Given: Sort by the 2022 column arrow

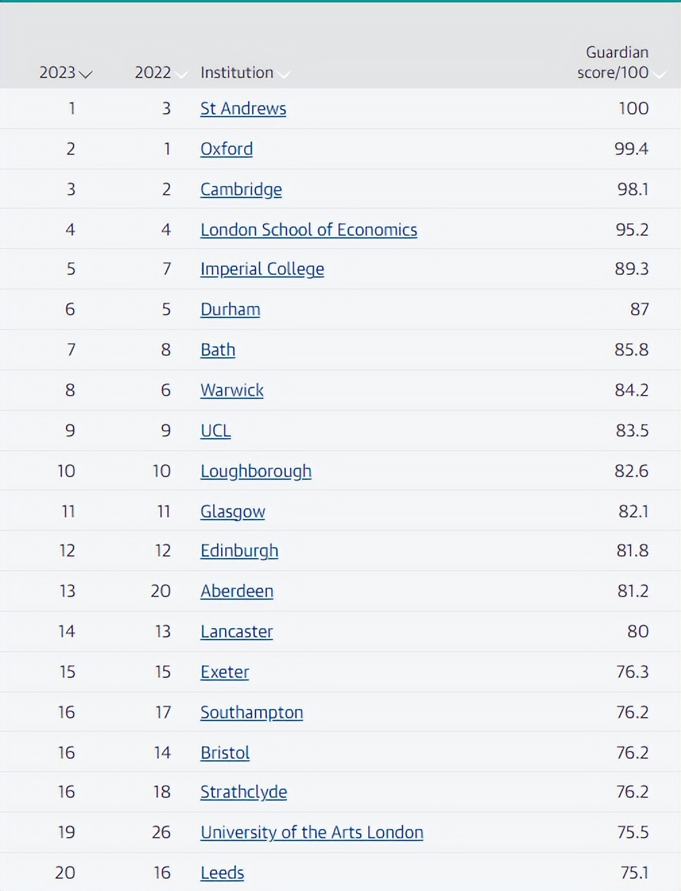Looking at the screenshot, I should (181, 74).
